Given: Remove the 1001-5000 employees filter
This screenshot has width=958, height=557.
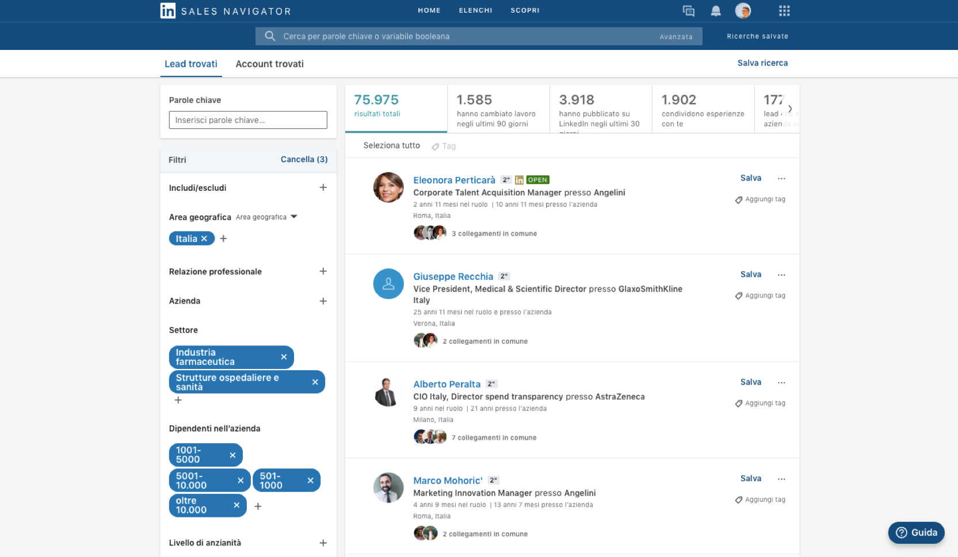Looking at the screenshot, I should click(x=232, y=455).
